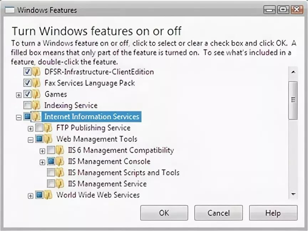Uncheck the Fax Services Language Pack checkbox

point(27,83)
